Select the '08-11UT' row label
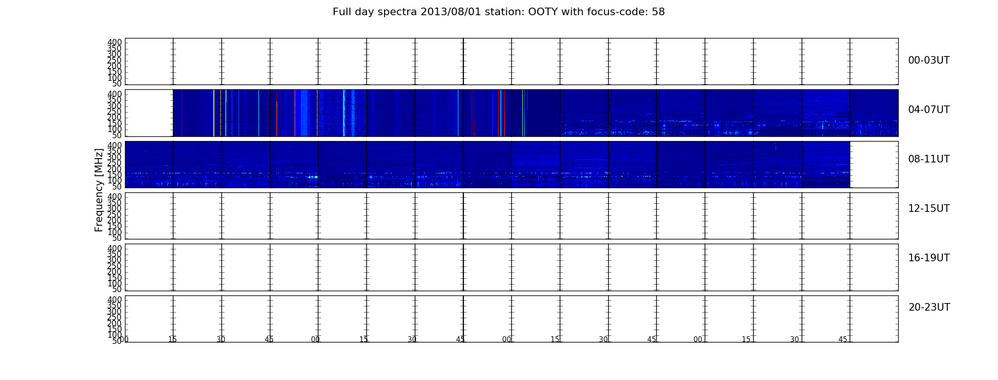This screenshot has height=380, width=998. pyautogui.click(x=929, y=159)
